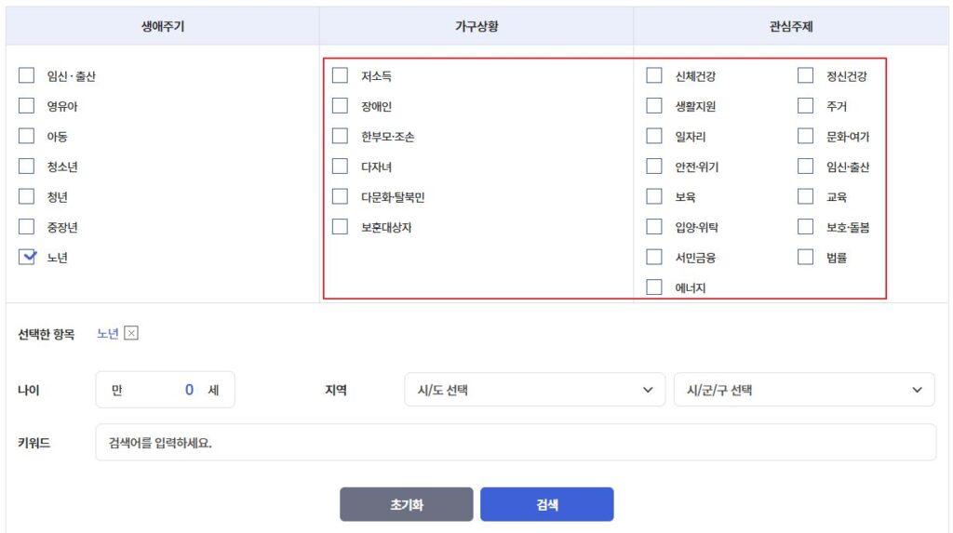The image size is (953, 533).
Task: Remove the selected 노년 tag with X icon
Action: click(131, 334)
